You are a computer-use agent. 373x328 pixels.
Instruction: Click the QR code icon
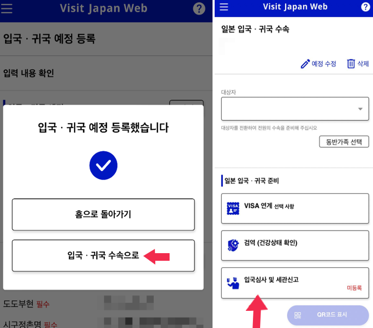coord(298,315)
